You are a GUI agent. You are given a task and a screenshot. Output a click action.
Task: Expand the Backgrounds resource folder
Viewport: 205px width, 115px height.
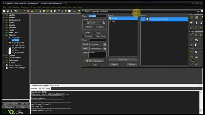click(4, 20)
